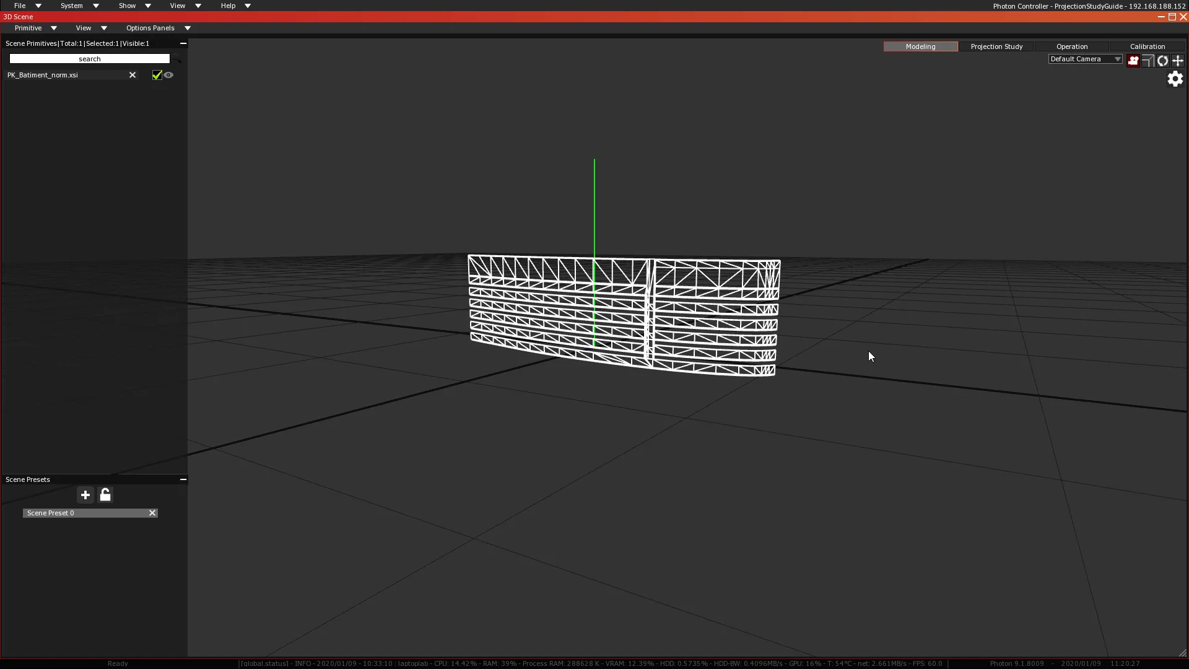Viewport: 1189px width, 669px height.
Task: Click the red camera view icon
Action: [x=1133, y=60]
